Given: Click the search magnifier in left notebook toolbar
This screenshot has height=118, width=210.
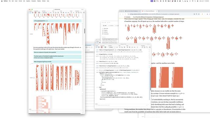Looking at the screenshot, I should coord(81,12).
